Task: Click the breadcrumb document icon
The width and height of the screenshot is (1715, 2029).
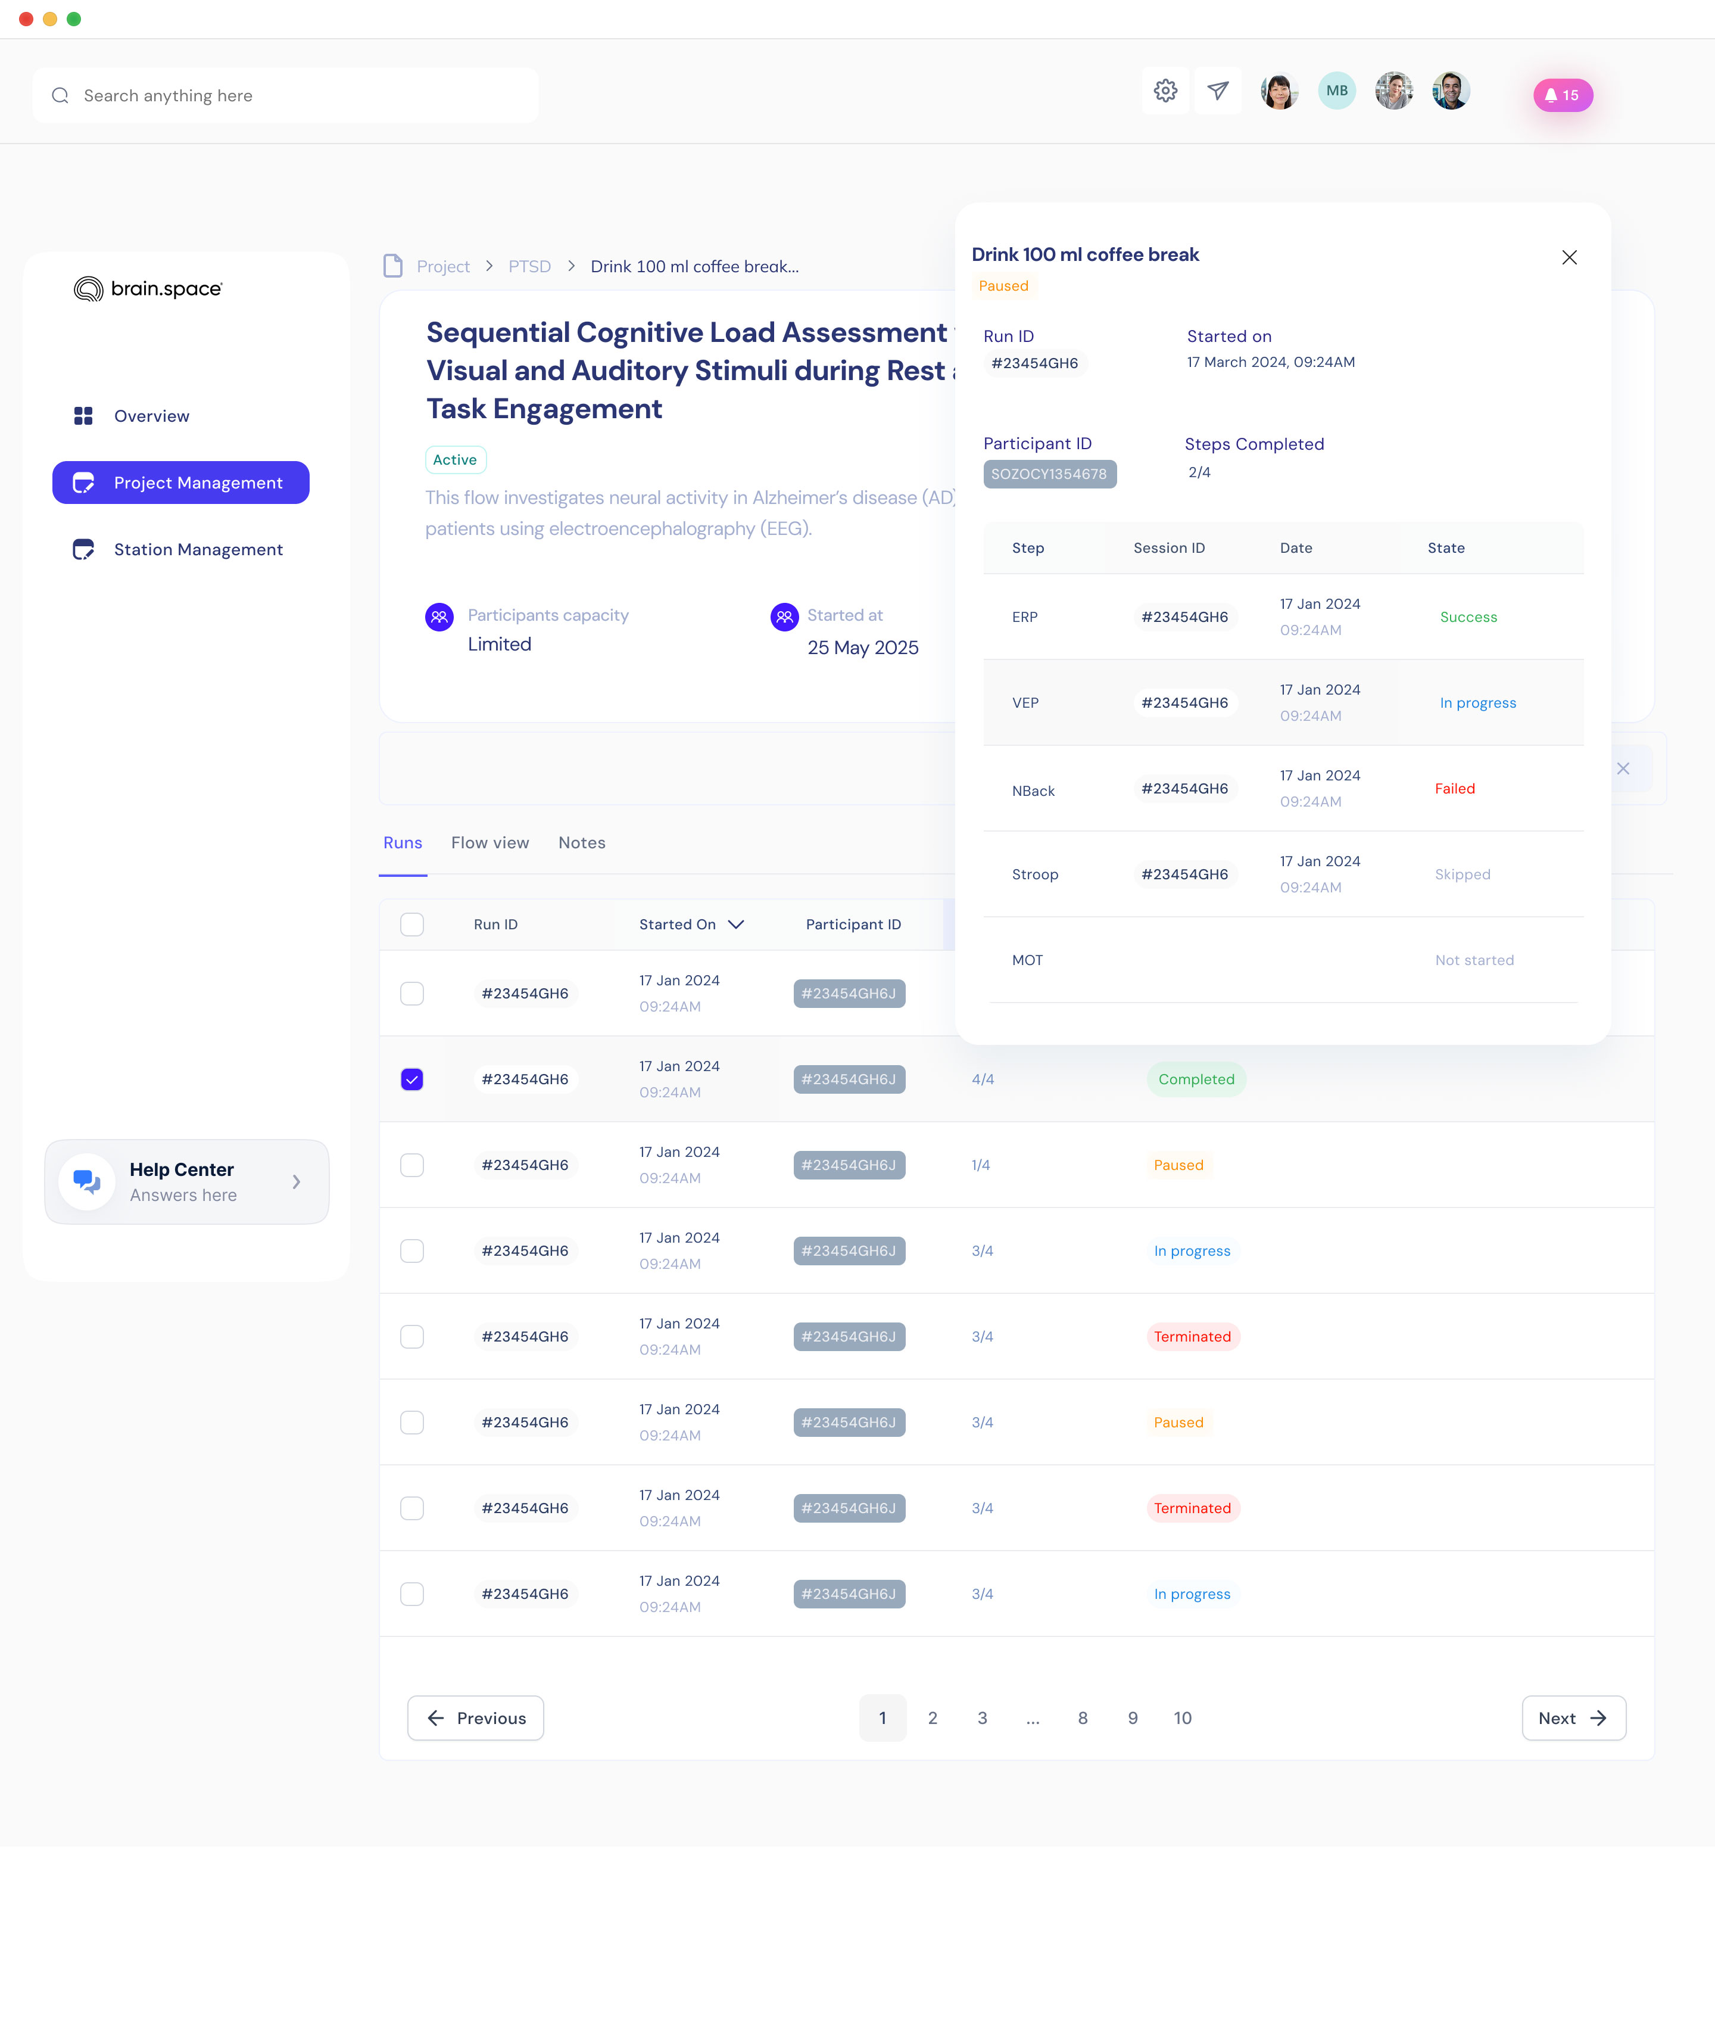Action: coord(393,266)
